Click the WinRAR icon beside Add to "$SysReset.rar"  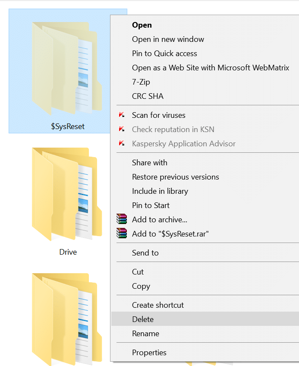click(122, 233)
